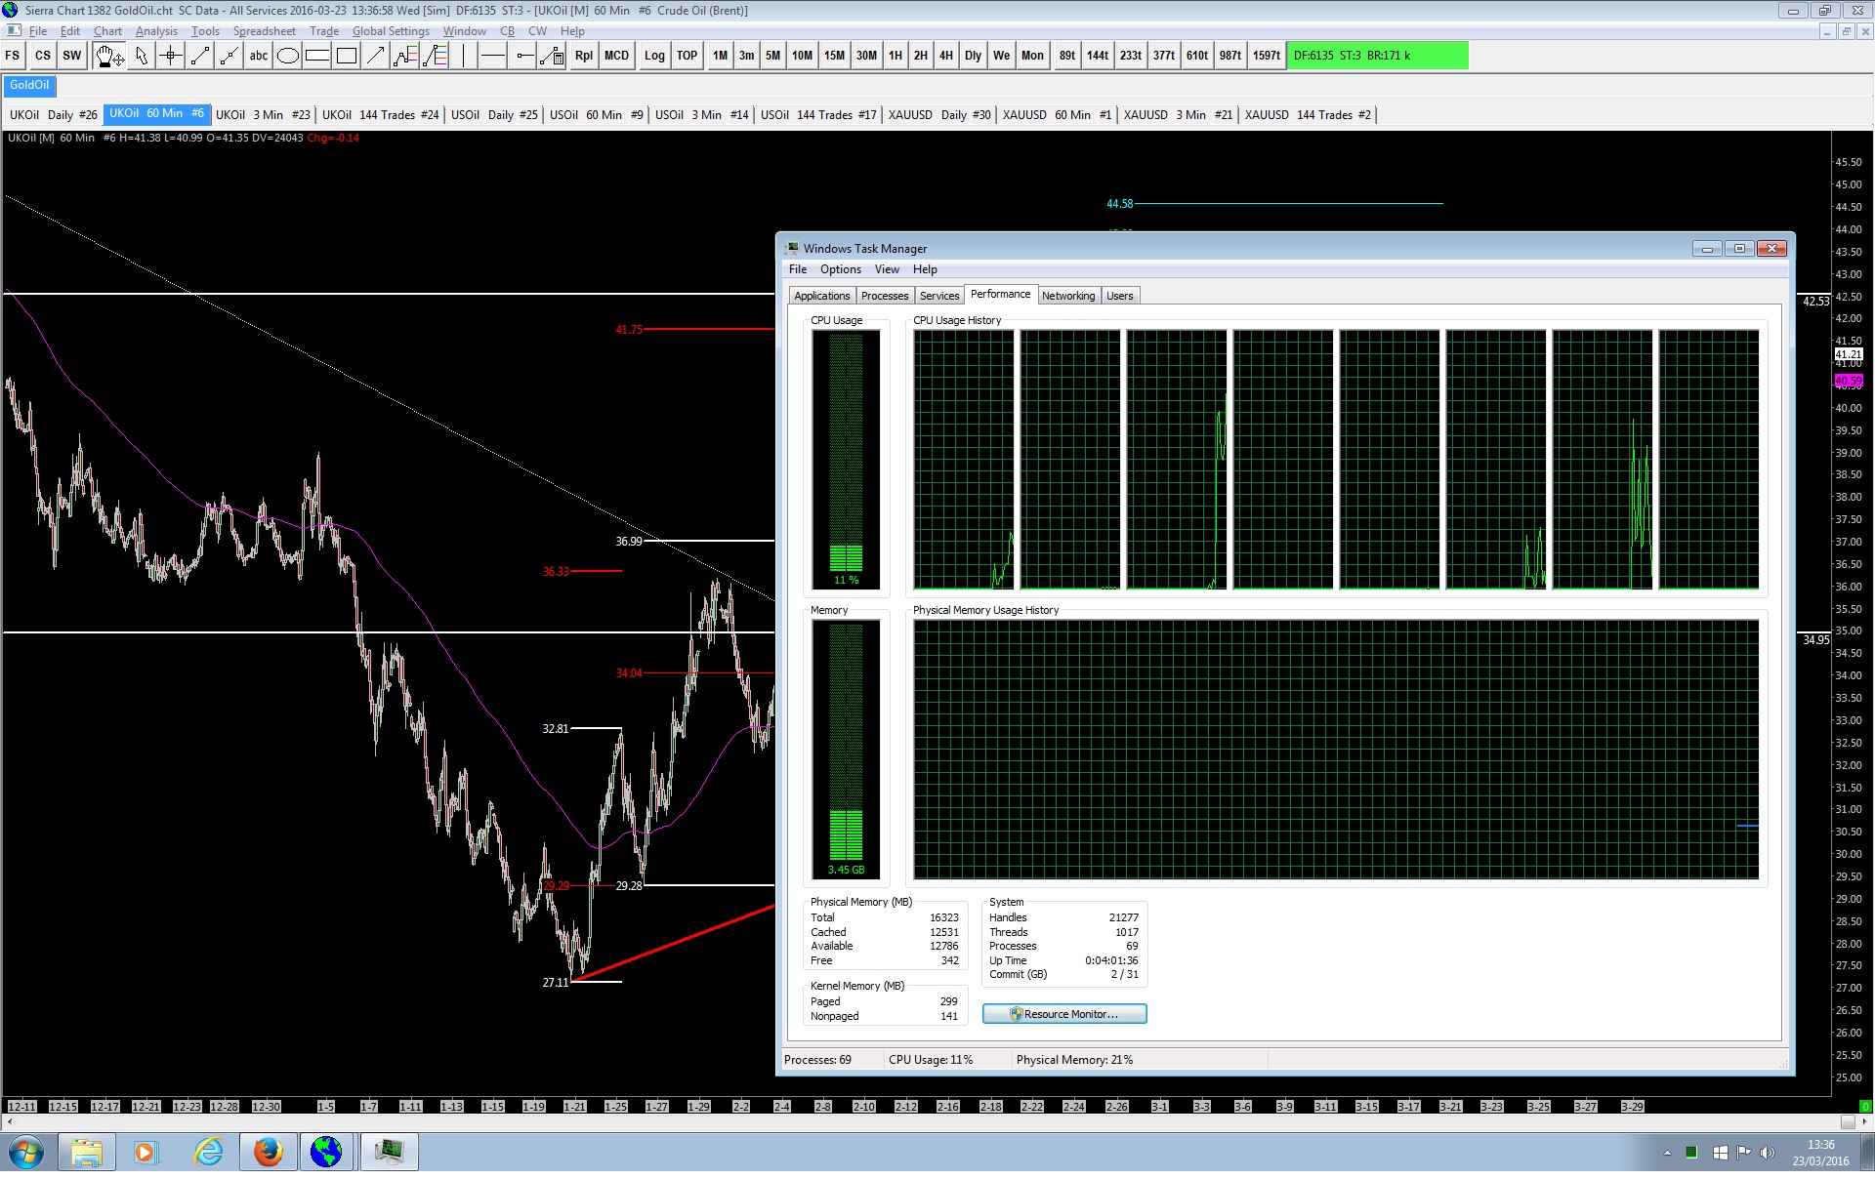The image size is (1875, 1179).
Task: Open Task Manager Options menu
Action: (x=840, y=269)
